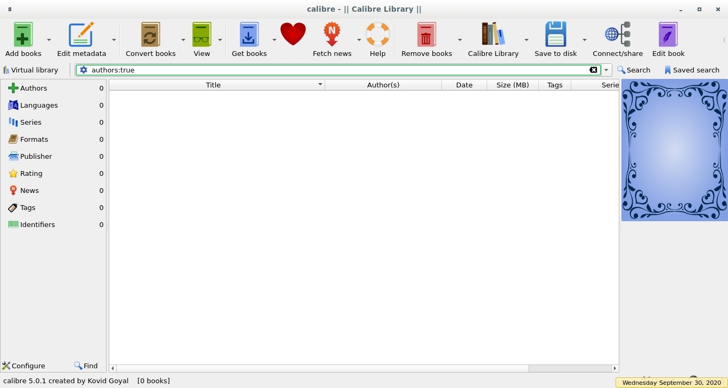This screenshot has width=728, height=388.
Task: Sort by the Date column header
Action: coord(464,85)
